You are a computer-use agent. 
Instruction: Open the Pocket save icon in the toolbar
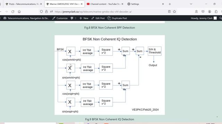203,12
